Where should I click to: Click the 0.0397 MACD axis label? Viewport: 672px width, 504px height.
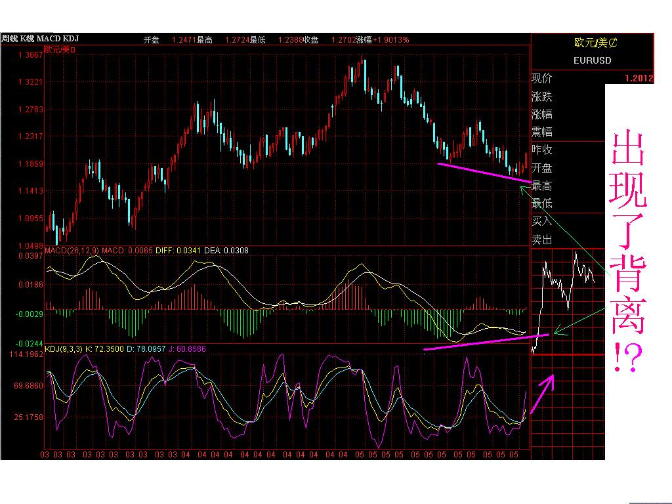pyautogui.click(x=30, y=256)
